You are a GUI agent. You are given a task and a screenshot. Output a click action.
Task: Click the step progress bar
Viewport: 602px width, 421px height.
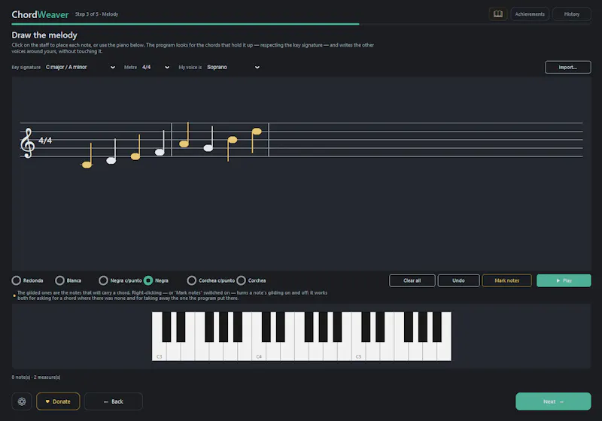pyautogui.click(x=301, y=24)
